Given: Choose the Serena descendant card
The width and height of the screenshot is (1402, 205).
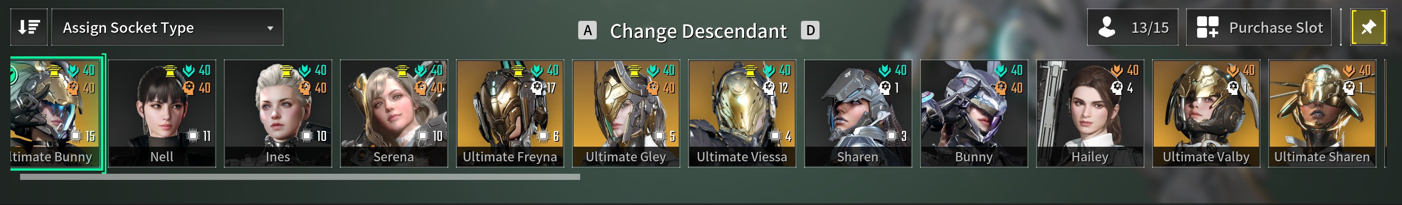Looking at the screenshot, I should 394,113.
